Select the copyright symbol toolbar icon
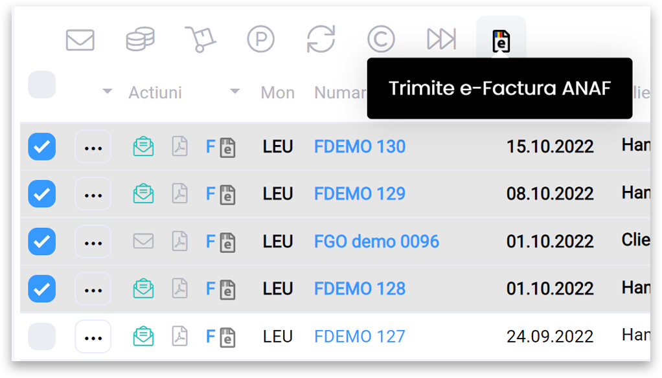The image size is (662, 378). tap(381, 39)
